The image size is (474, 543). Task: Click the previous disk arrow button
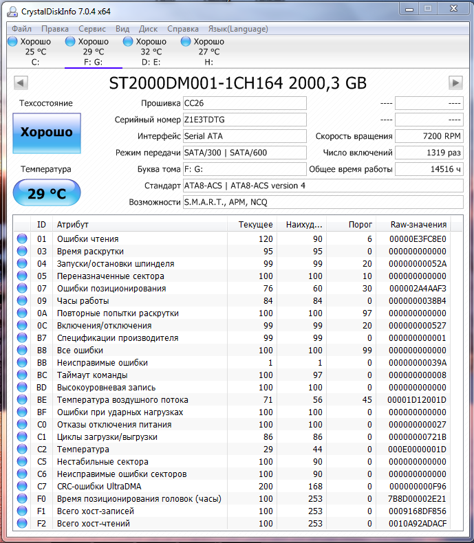[x=21, y=83]
